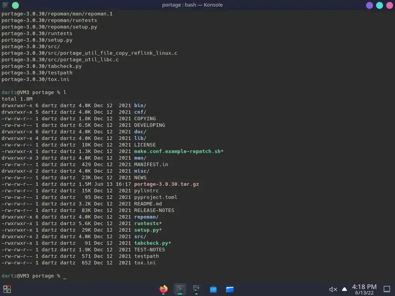Click the 'portage-3.0.30.tar.gz' archive name

click(x=166, y=184)
